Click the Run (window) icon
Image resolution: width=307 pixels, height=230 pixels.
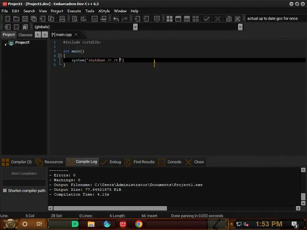pos(178,19)
